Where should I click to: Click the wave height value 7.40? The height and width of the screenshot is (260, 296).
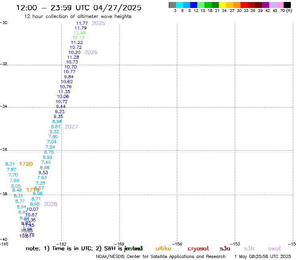click(46, 162)
